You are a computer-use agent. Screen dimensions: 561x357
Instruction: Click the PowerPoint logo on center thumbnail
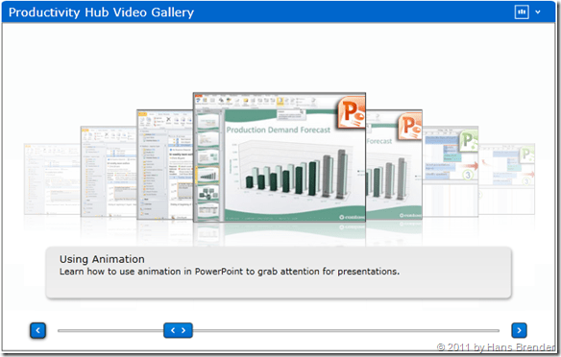coord(351,112)
